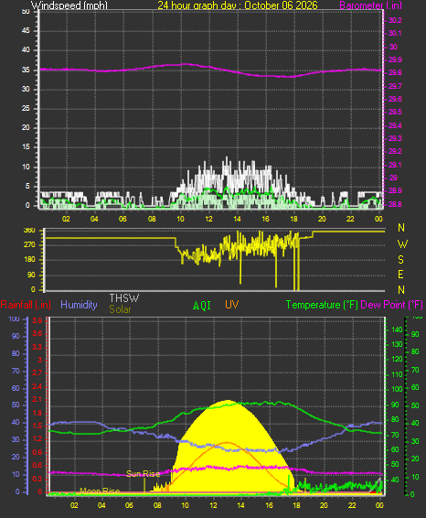Click hour '06' under the bottom chart
Screen dimensions: 426x518
point(129,505)
